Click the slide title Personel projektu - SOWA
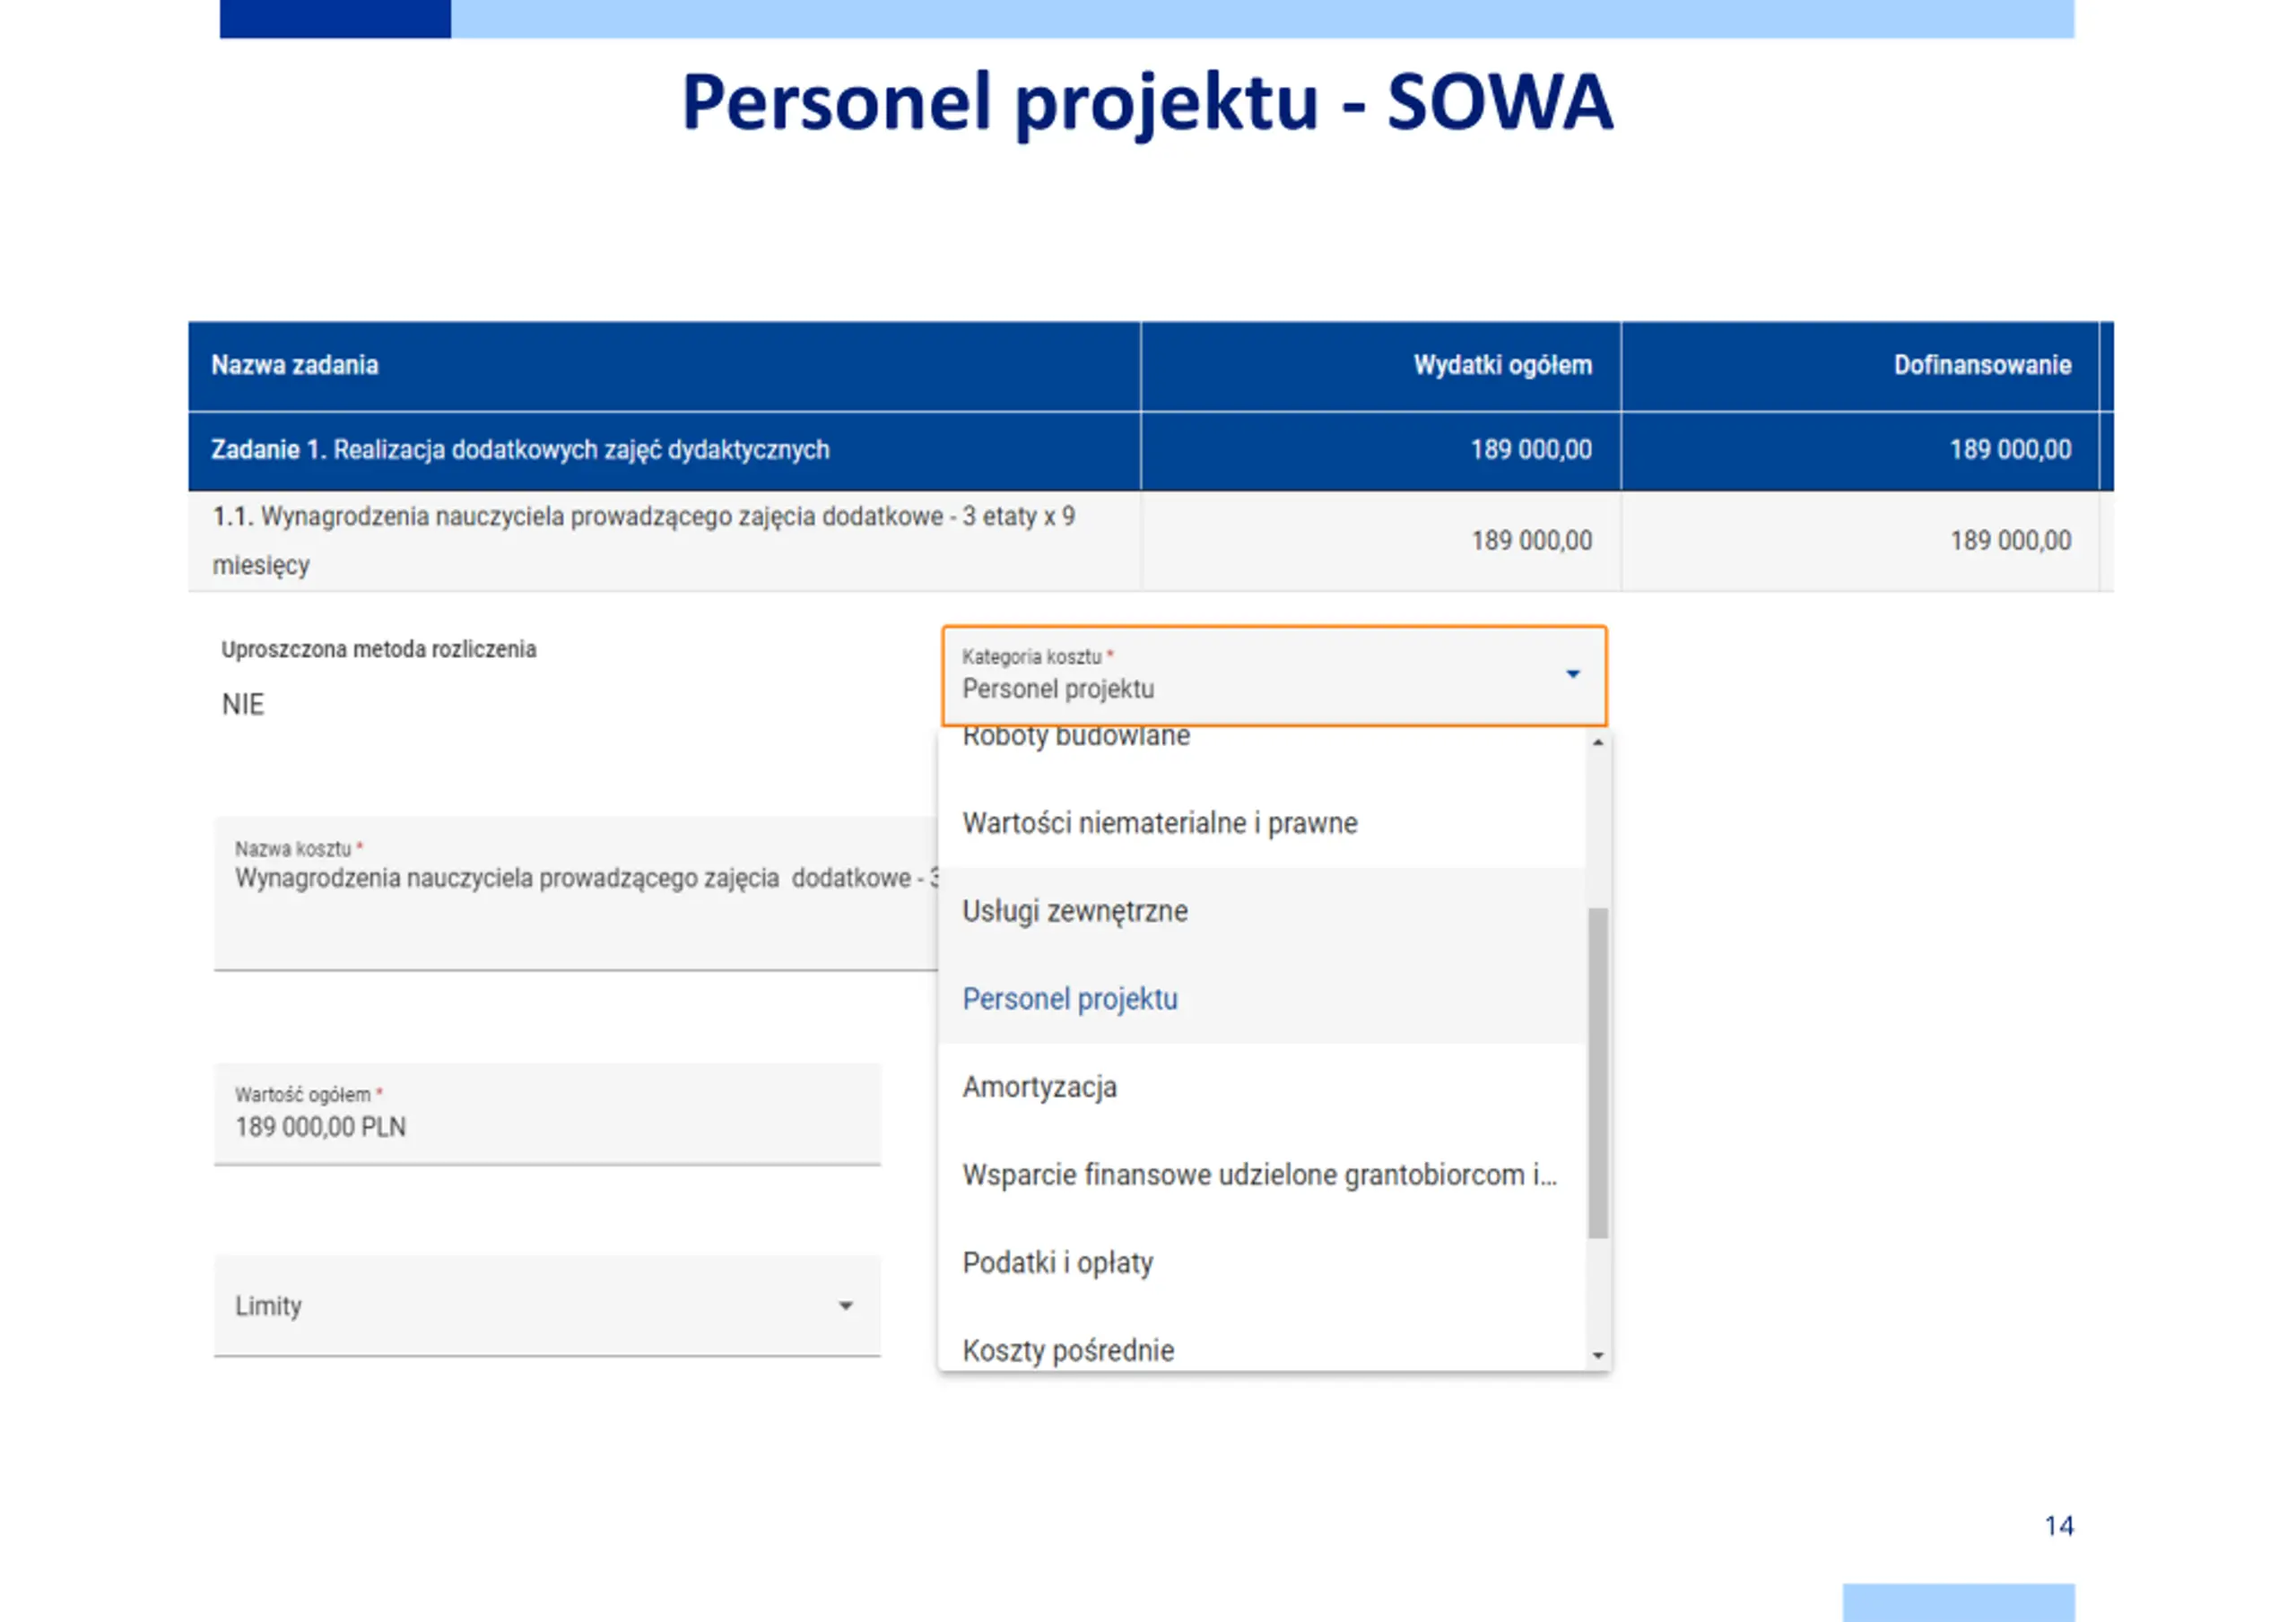Image resolution: width=2296 pixels, height=1622 pixels. click(x=1147, y=103)
